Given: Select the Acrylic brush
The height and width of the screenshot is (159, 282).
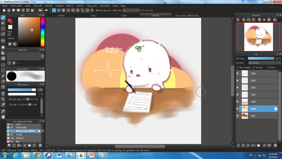Looking at the screenshot, I should pos(24,134).
